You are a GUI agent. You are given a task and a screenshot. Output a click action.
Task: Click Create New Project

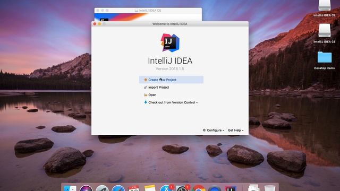click(171, 80)
